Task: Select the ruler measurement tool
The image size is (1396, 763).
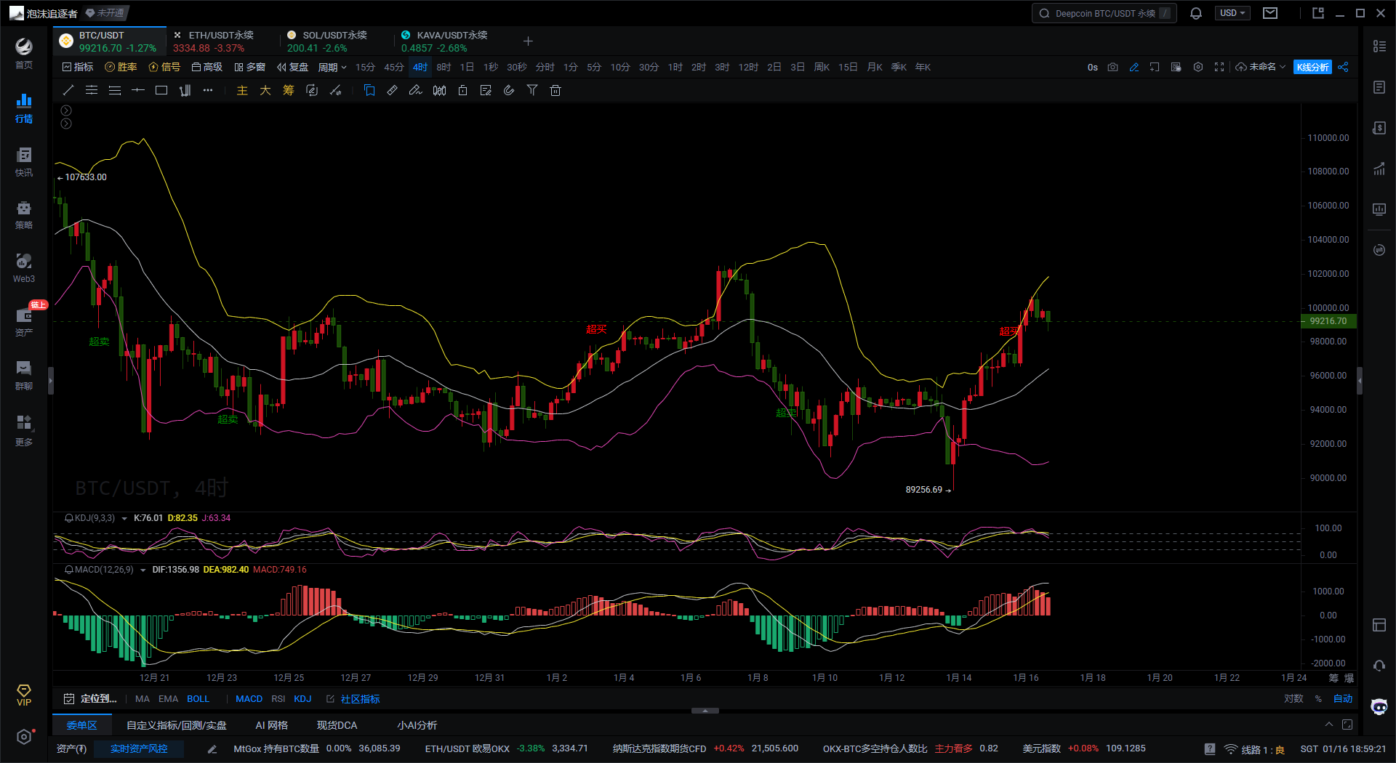Action: 392,90
